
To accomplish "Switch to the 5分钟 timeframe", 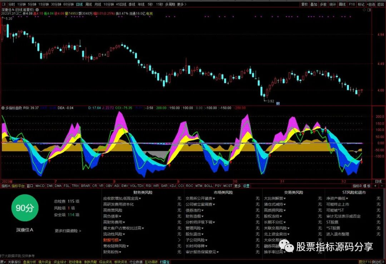I will coord(32,4).
